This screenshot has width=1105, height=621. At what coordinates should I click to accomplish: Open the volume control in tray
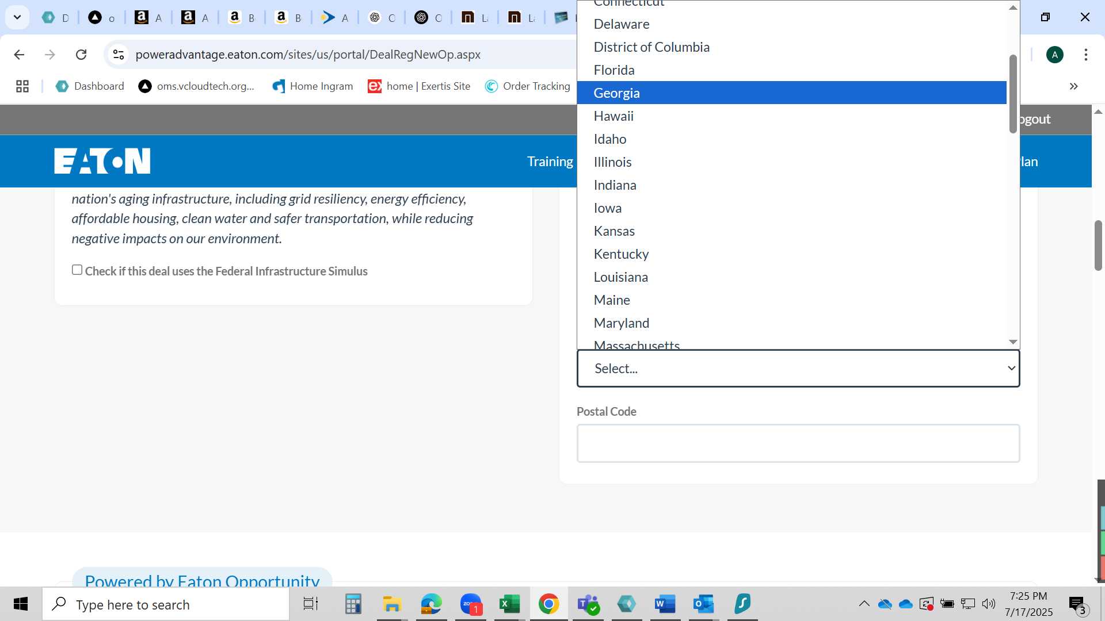click(x=989, y=604)
